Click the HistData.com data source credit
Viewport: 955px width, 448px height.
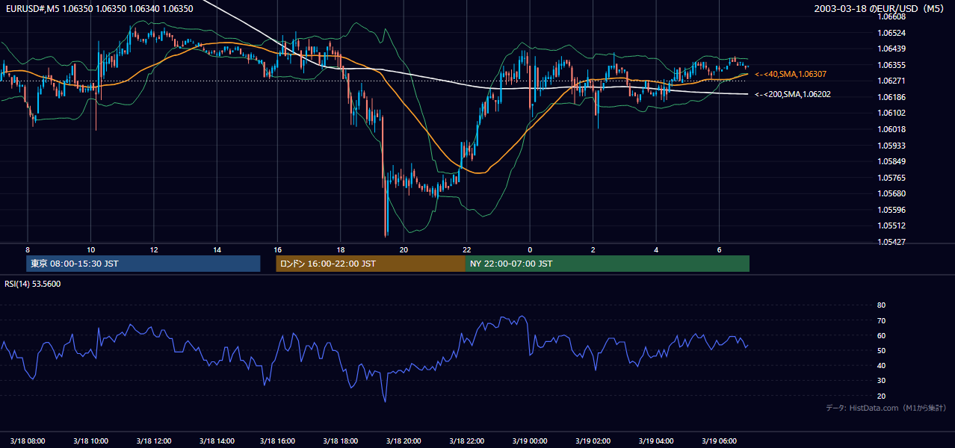pos(886,408)
